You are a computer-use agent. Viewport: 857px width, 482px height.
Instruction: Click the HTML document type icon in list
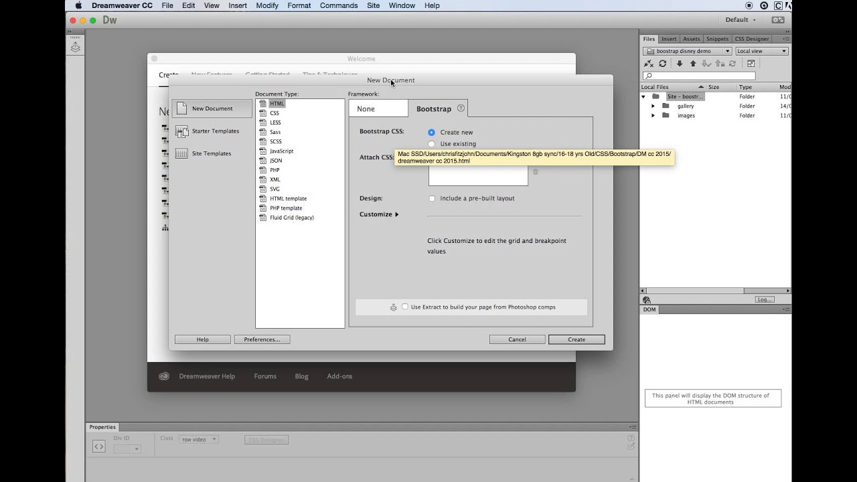click(x=264, y=104)
